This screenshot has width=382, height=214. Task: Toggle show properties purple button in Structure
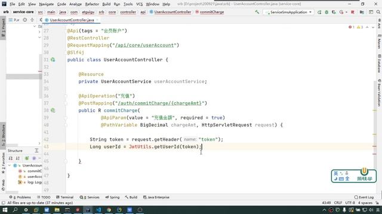click(34, 158)
